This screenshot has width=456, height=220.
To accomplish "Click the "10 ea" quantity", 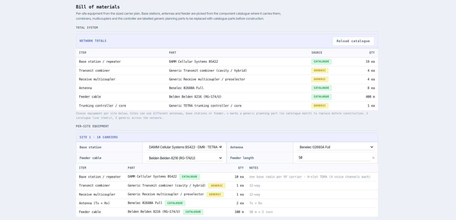I will 239,177.
